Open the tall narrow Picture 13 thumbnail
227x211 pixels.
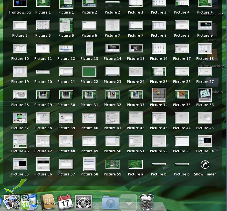click(89, 48)
